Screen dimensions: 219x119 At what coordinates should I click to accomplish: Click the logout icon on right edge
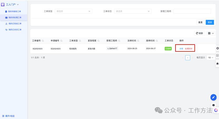point(217,55)
